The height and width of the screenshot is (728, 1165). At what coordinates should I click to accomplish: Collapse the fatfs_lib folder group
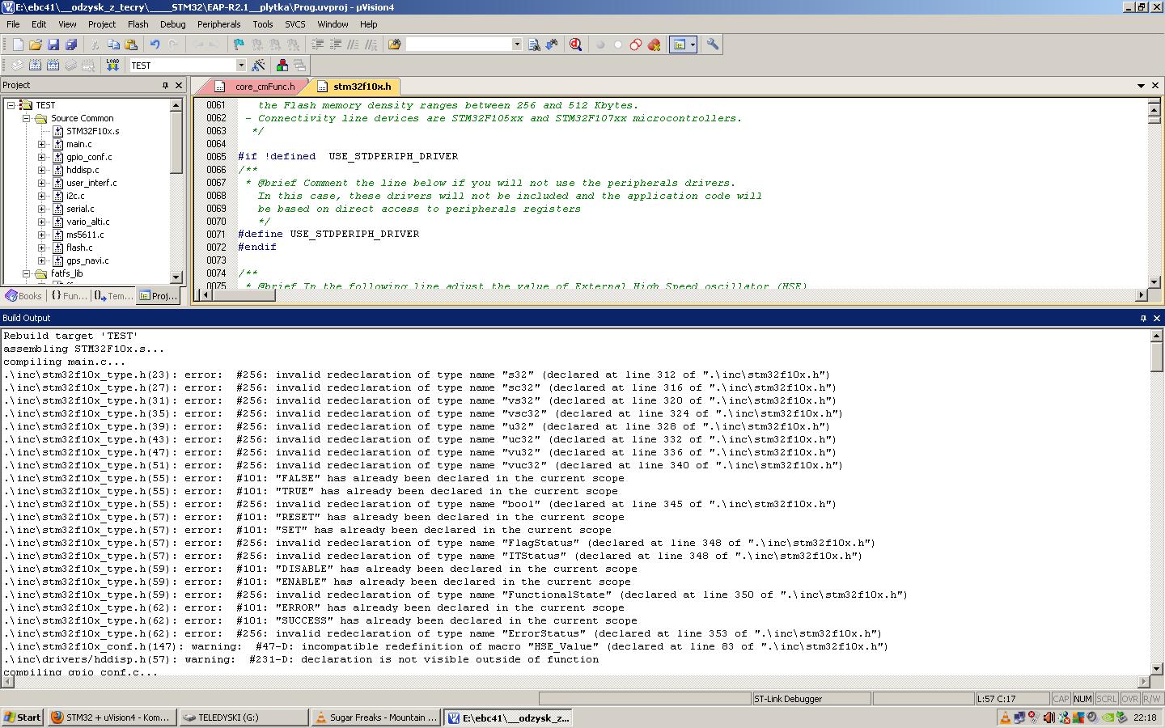click(27, 273)
